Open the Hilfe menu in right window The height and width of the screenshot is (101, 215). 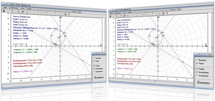180,9
